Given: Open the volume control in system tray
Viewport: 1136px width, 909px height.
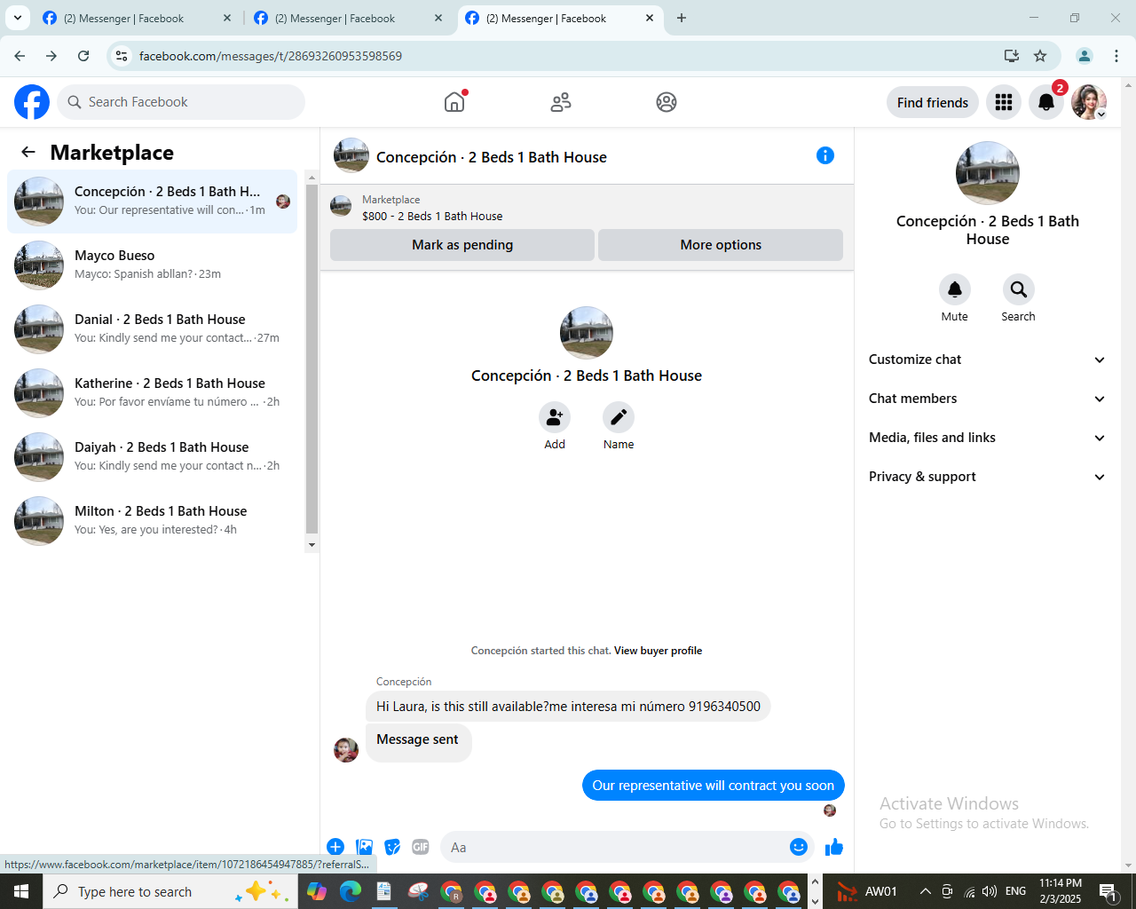Looking at the screenshot, I should 990,891.
